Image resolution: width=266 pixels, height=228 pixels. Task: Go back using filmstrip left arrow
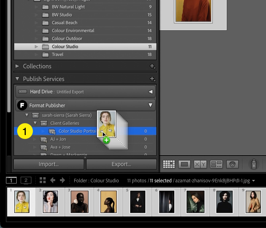tap(53, 180)
